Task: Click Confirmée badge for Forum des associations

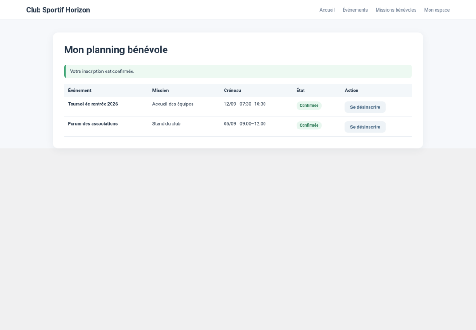Action: click(309, 125)
